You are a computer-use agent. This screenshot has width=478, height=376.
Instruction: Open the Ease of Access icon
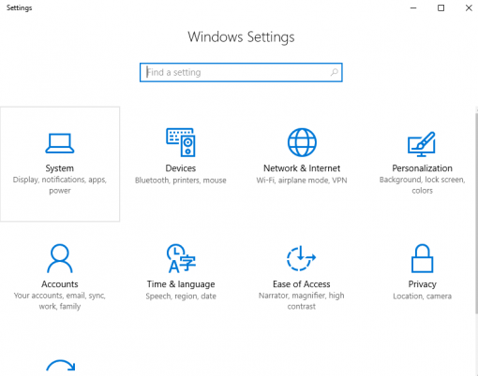(301, 258)
